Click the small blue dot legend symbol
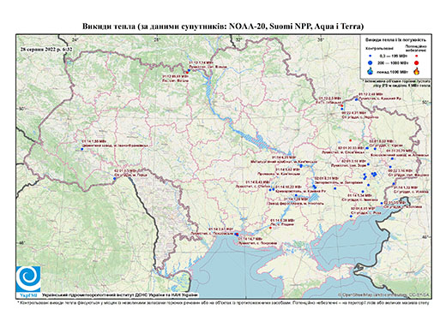Screen dimensions: 446x315 point(371,56)
